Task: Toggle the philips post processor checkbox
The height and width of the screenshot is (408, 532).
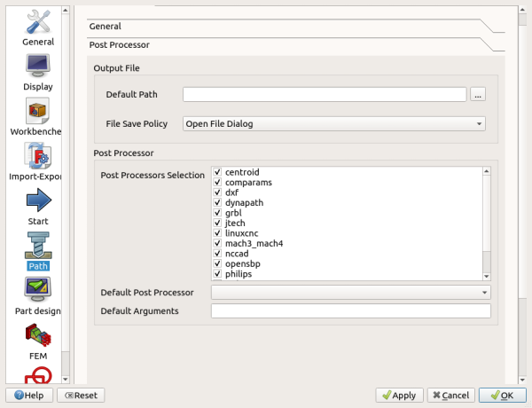Action: pos(217,274)
